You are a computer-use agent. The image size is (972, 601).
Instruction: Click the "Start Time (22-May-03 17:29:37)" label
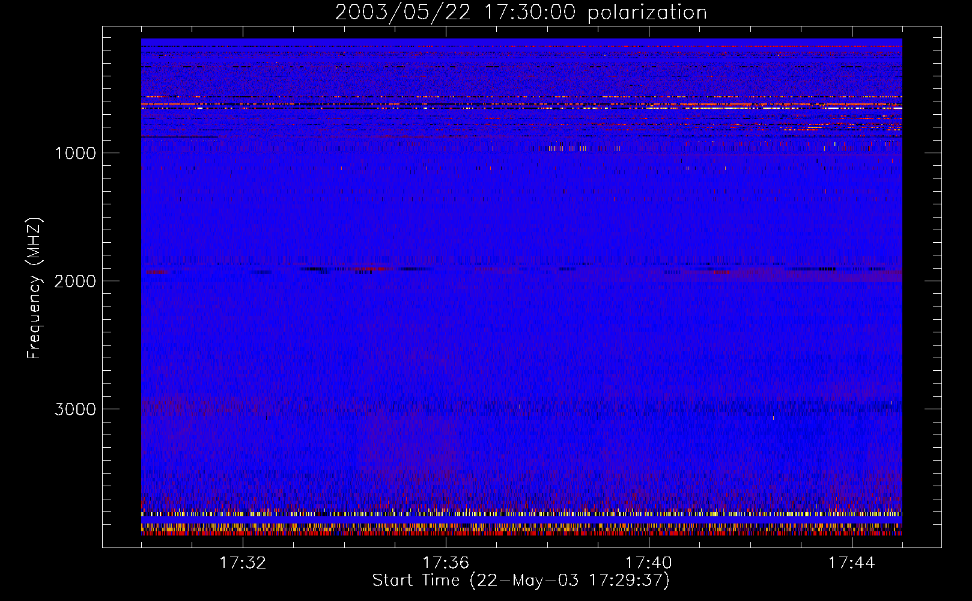click(x=521, y=581)
